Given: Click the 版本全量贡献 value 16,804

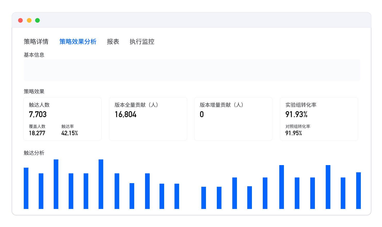Looking at the screenshot, I should (125, 114).
